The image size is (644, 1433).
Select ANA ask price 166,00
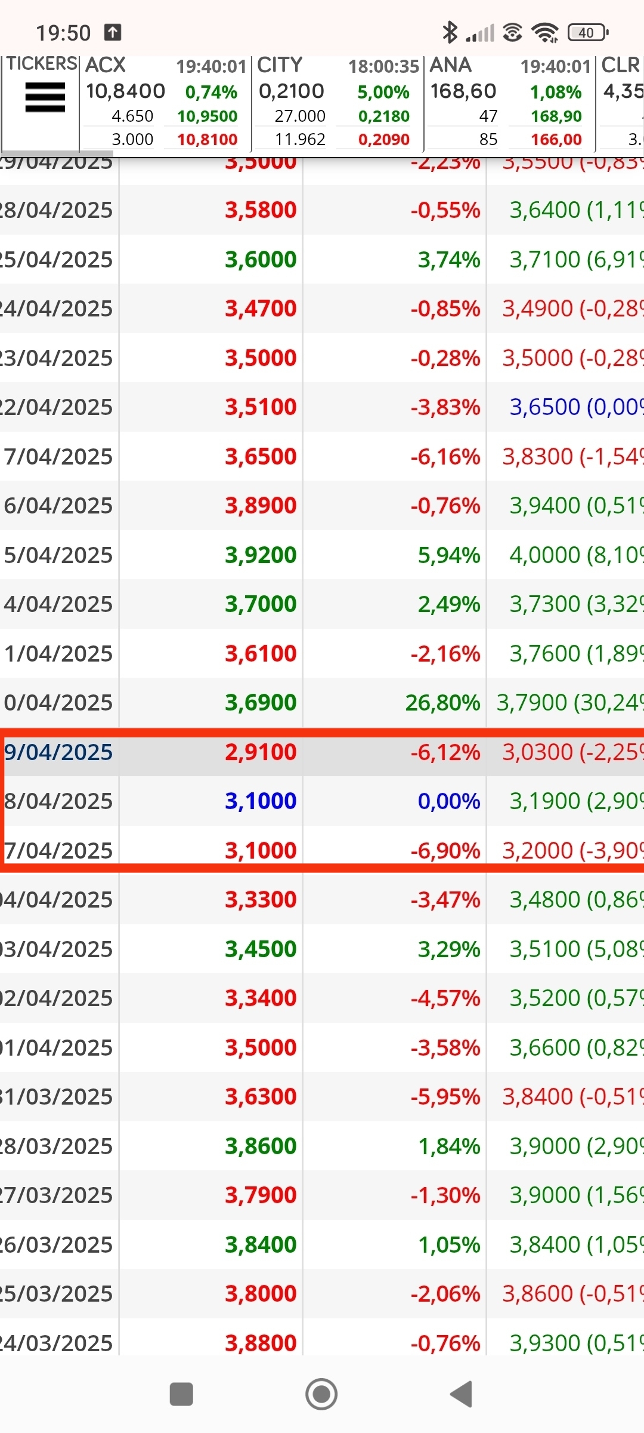556,139
